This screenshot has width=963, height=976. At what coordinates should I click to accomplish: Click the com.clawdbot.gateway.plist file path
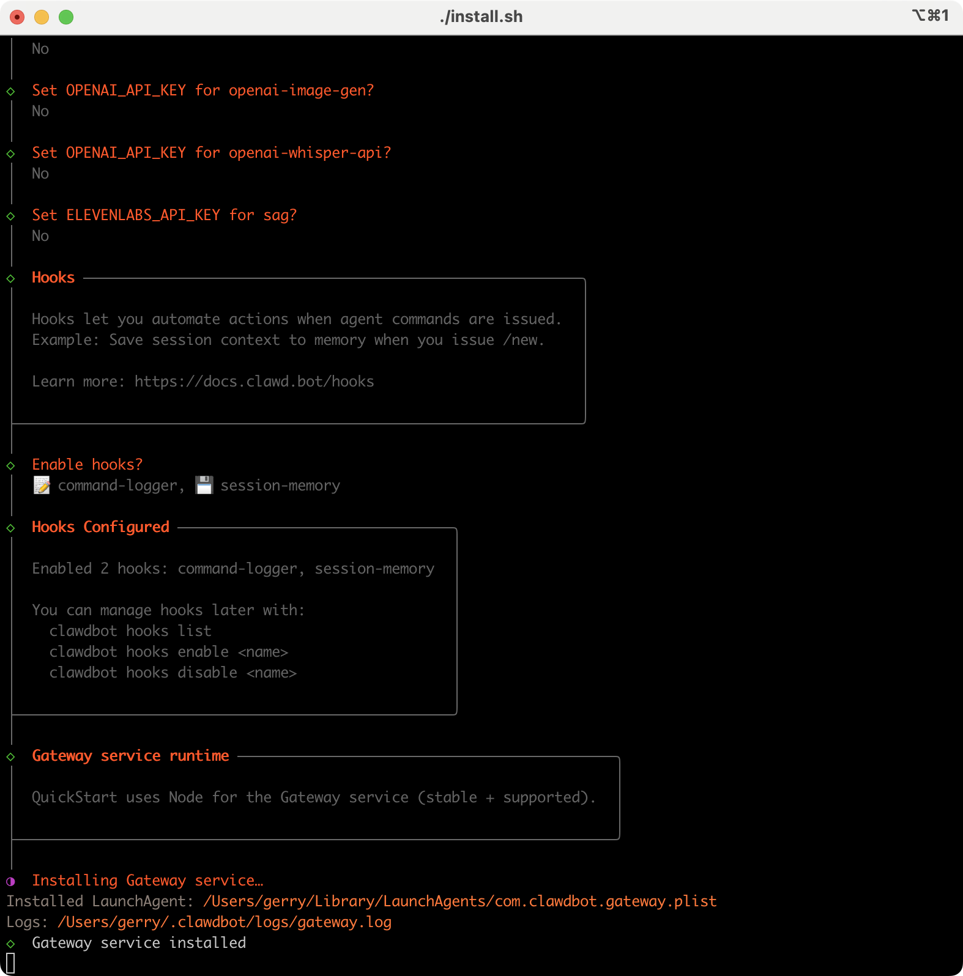(459, 901)
